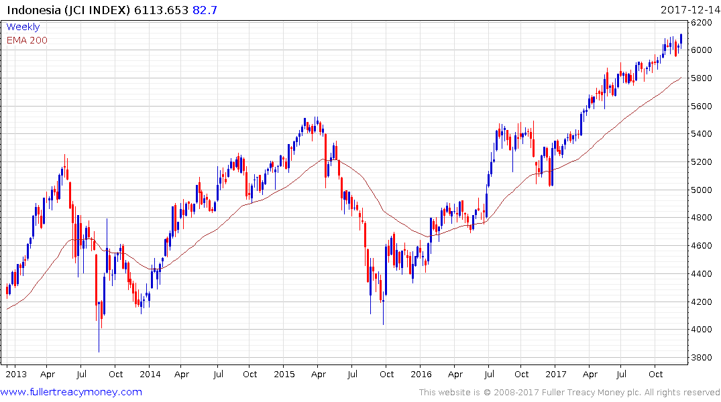This screenshot has height=402, width=721.
Task: Select the 4000 y-axis label
Action: pos(702,330)
